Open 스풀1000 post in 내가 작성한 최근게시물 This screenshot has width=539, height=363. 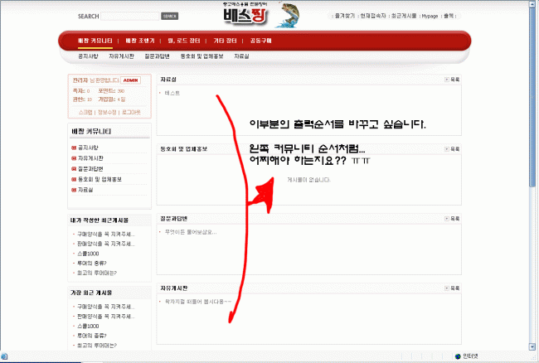click(88, 254)
